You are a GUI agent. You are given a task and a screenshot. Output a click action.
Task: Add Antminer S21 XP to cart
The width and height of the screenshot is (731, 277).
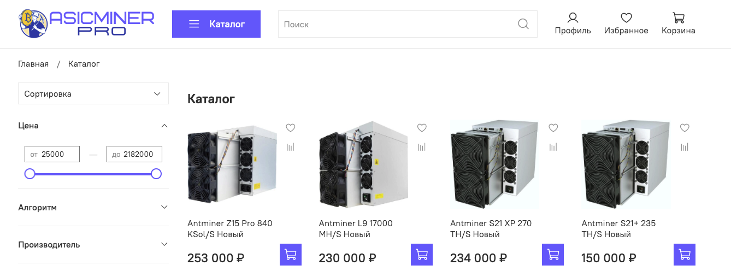pos(553,255)
